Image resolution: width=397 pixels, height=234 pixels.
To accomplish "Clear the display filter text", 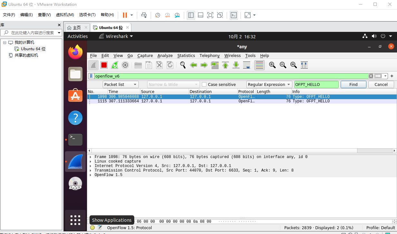I will tap(371, 76).
